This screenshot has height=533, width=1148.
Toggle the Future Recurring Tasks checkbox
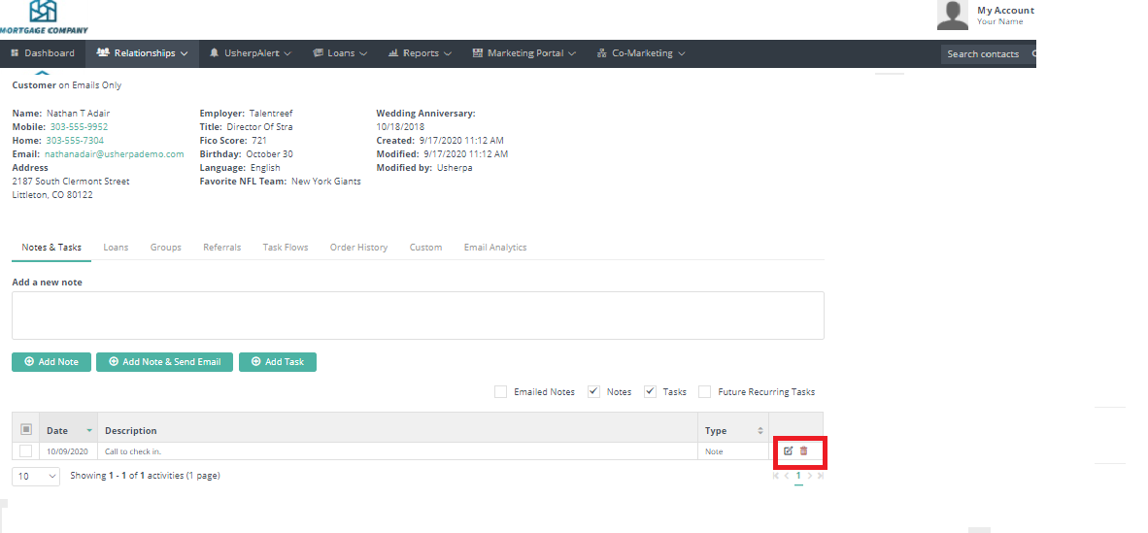704,392
